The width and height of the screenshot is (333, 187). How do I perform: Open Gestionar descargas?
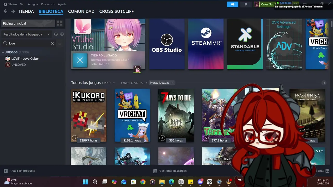click(173, 171)
